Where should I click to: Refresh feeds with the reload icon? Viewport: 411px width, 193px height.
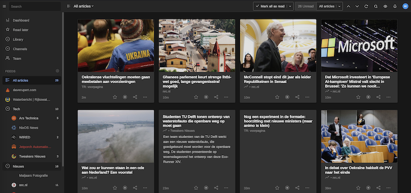(366, 6)
